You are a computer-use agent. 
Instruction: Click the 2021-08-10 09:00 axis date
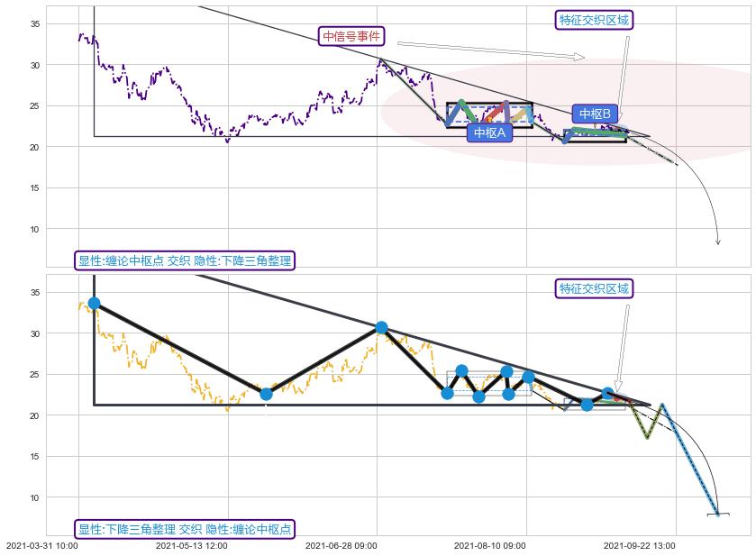489,545
